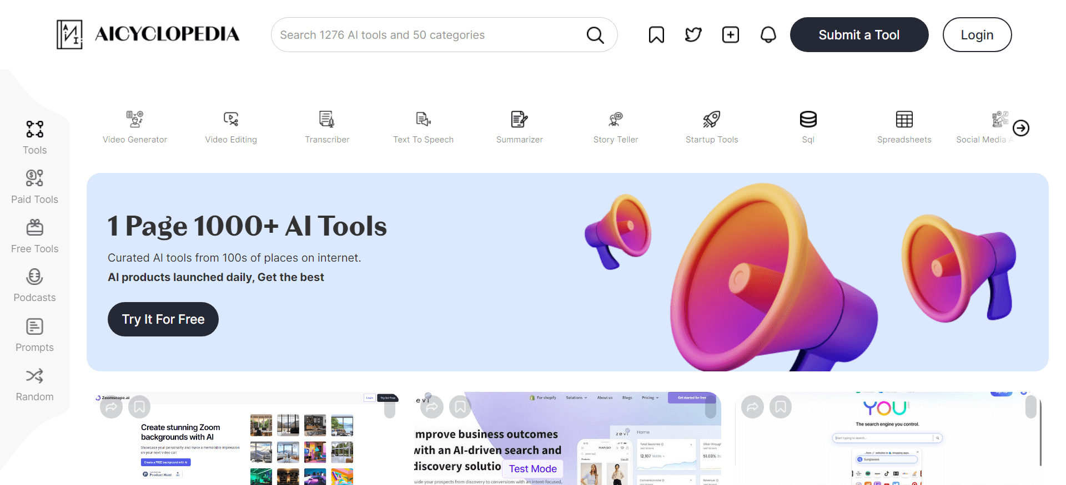
Task: Click the plus-square add icon in header
Action: [730, 35]
